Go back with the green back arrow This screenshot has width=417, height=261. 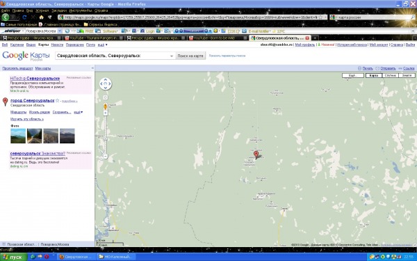point(6,17)
